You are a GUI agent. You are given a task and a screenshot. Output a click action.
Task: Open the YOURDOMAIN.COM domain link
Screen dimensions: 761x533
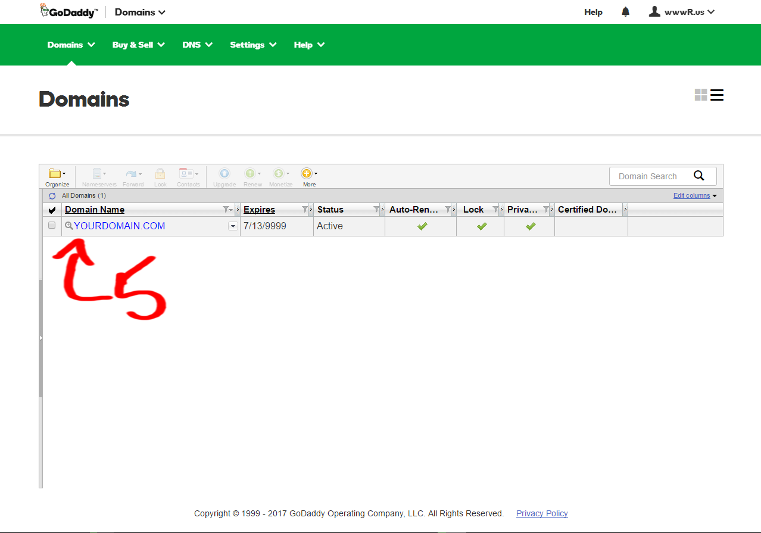tap(119, 226)
